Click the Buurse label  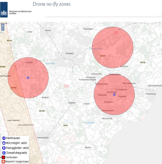point(88,147)
